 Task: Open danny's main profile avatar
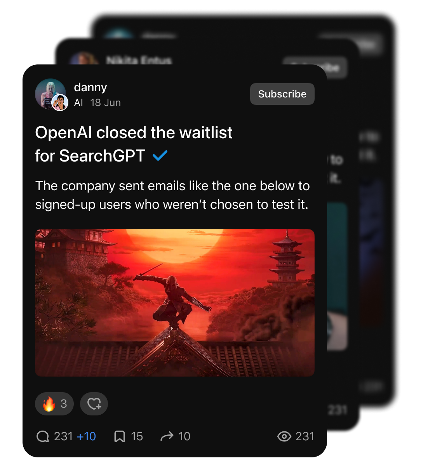pyautogui.click(x=50, y=94)
